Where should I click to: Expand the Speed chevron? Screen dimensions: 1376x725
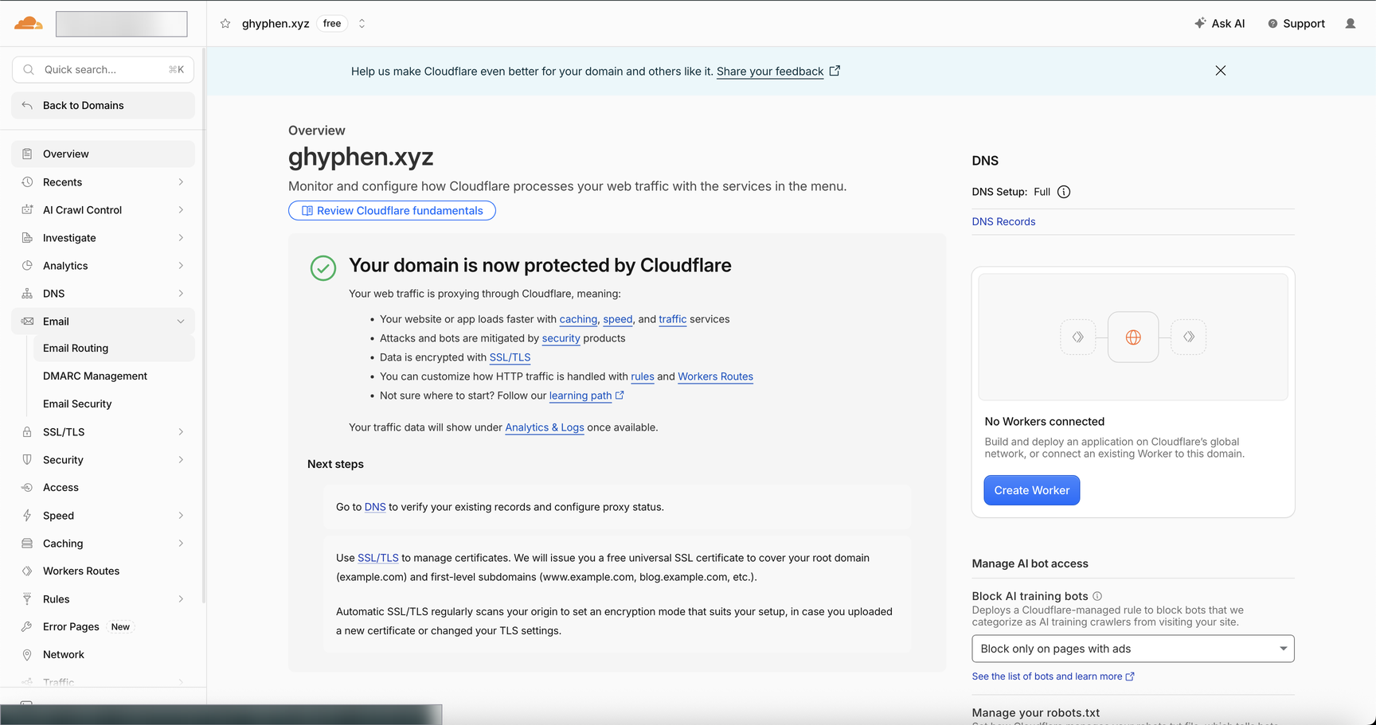181,516
